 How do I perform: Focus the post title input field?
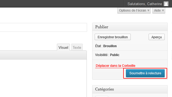click(x=43, y=27)
